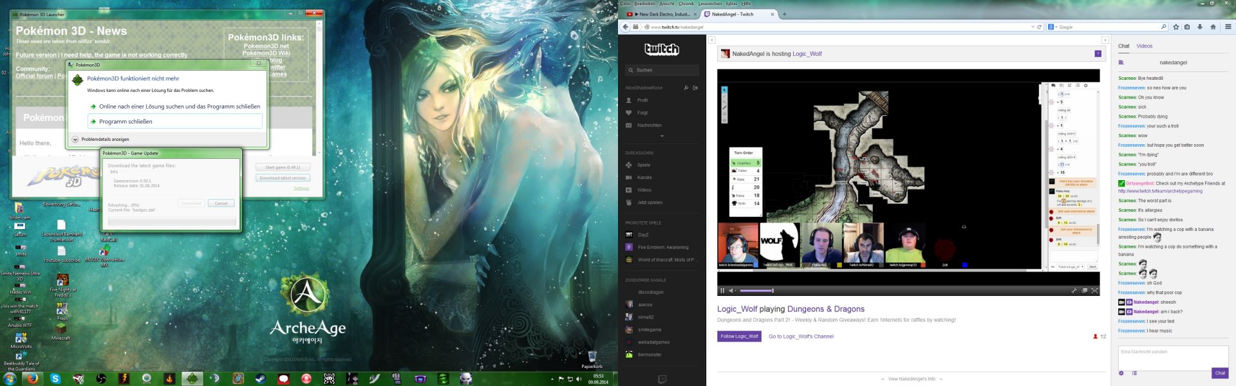The height and width of the screenshot is (386, 1236).
Task: Switch to the Videos tab in chat panel
Action: [x=1145, y=46]
